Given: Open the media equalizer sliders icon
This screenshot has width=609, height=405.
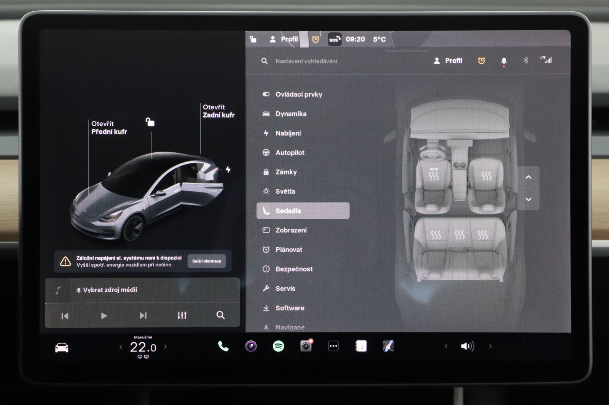Looking at the screenshot, I should pyautogui.click(x=182, y=315).
